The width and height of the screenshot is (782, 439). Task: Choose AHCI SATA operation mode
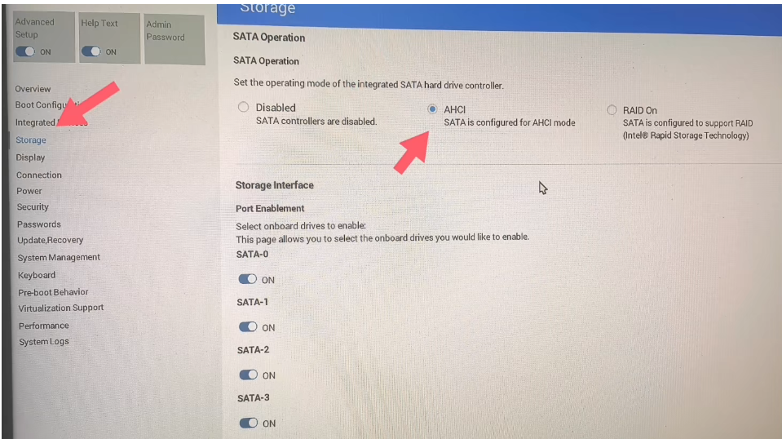(432, 109)
